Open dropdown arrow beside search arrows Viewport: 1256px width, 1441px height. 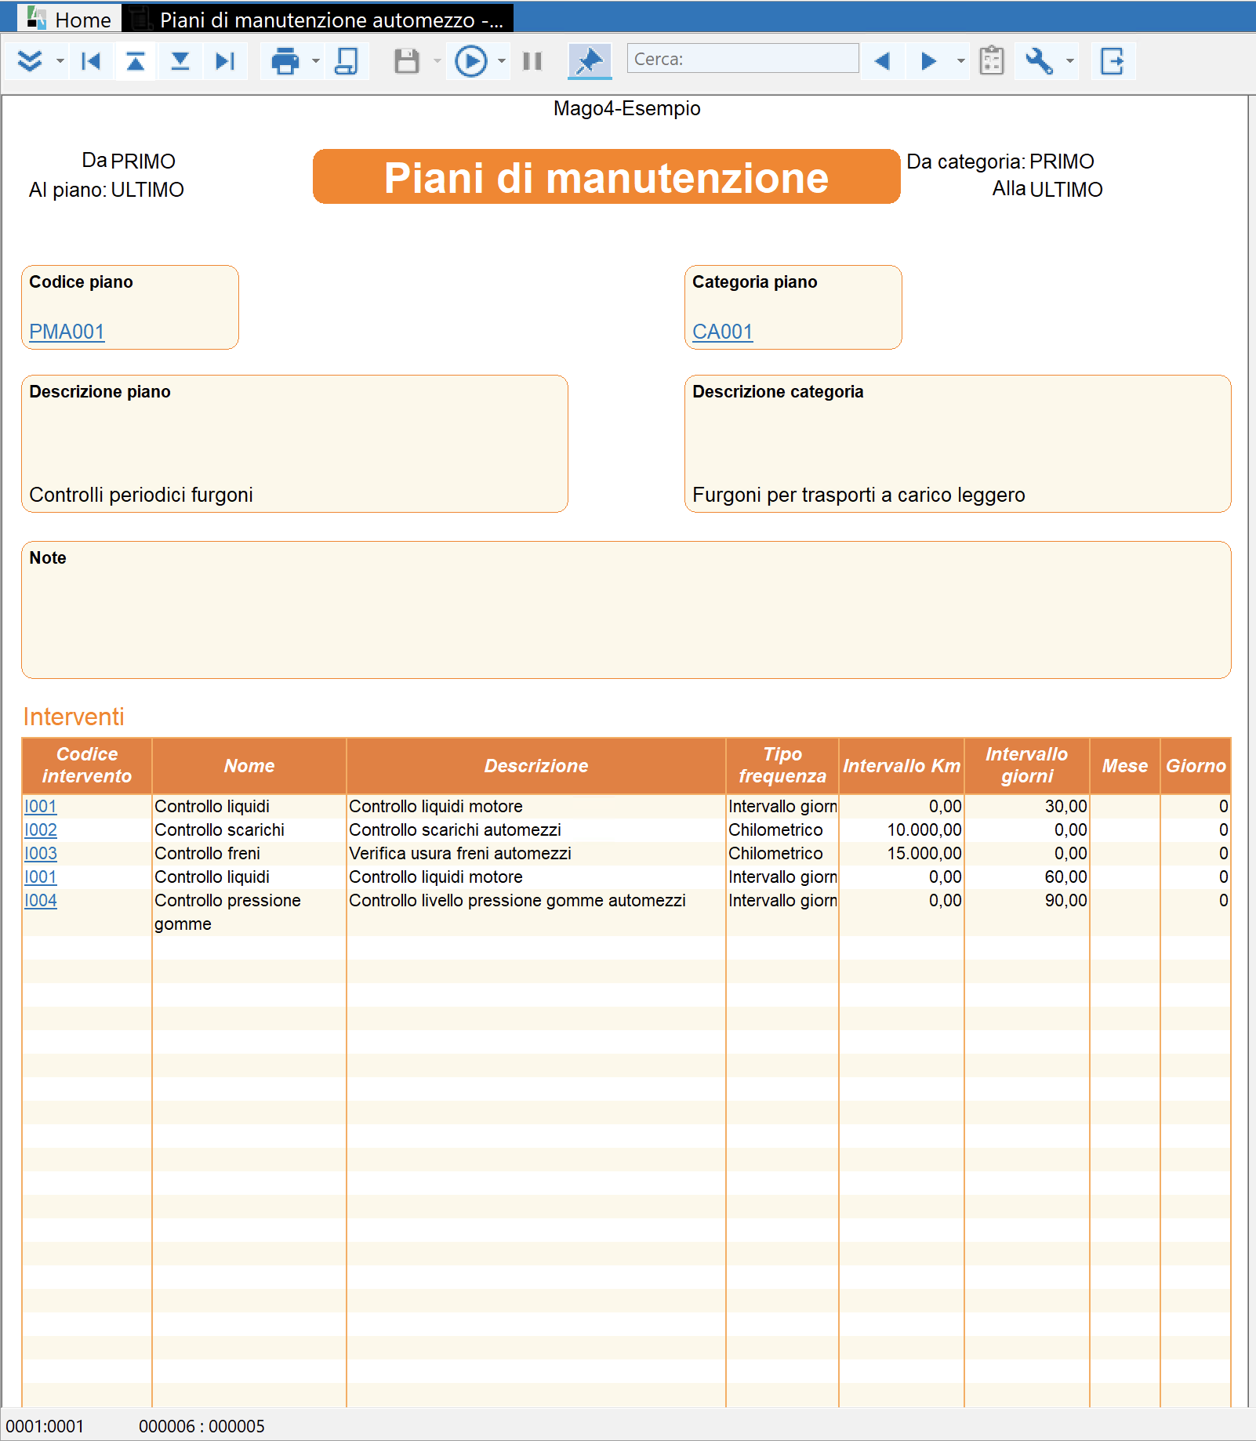(960, 60)
